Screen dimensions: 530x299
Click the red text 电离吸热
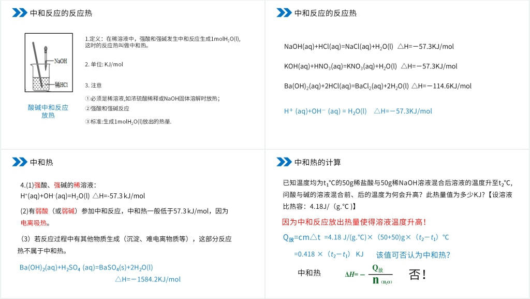33,223
